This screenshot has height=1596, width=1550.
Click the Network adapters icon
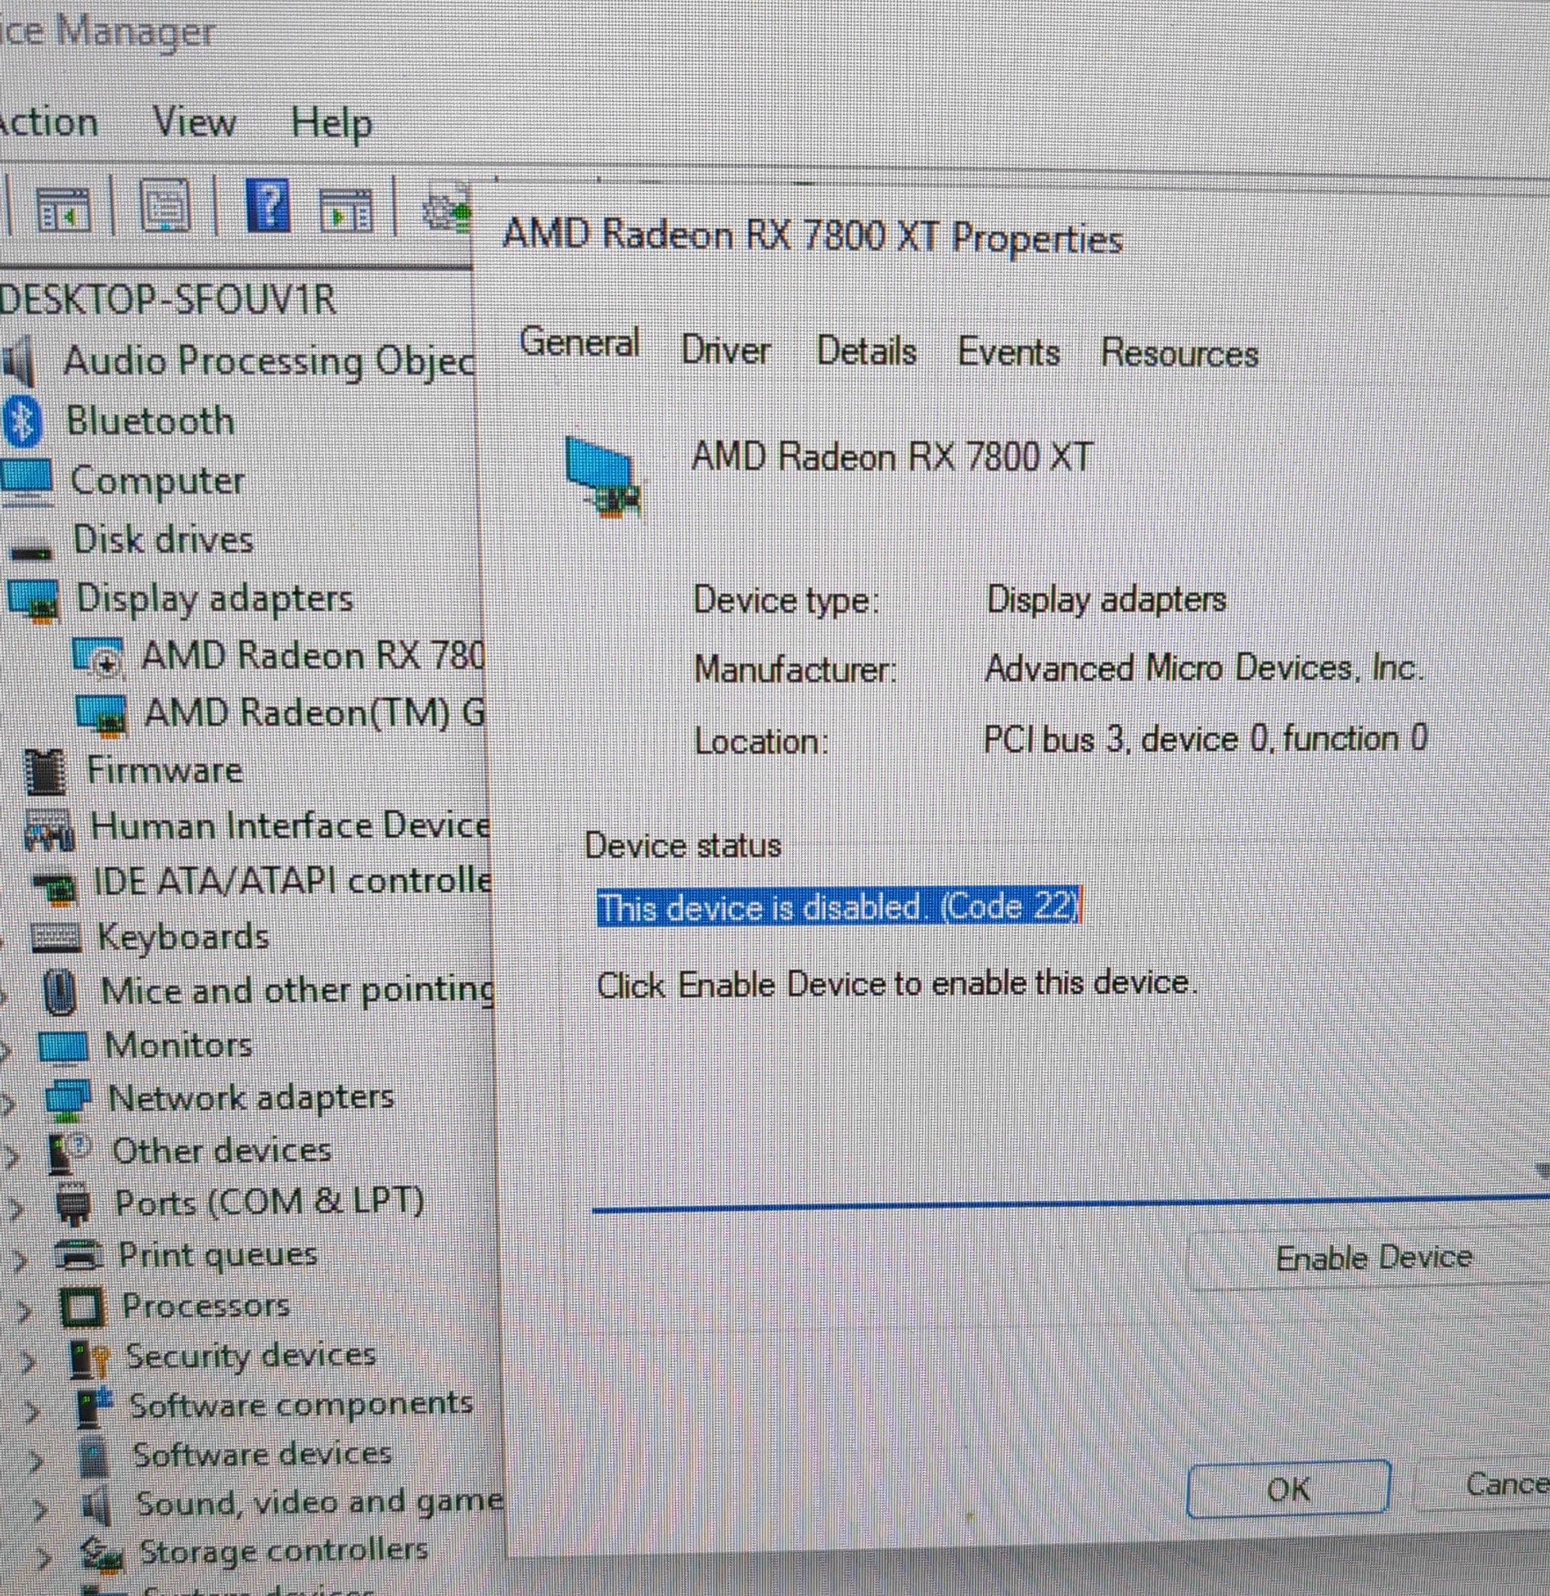[67, 1102]
